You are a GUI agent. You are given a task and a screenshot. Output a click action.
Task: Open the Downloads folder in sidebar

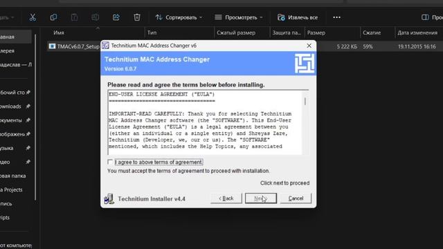(10, 107)
